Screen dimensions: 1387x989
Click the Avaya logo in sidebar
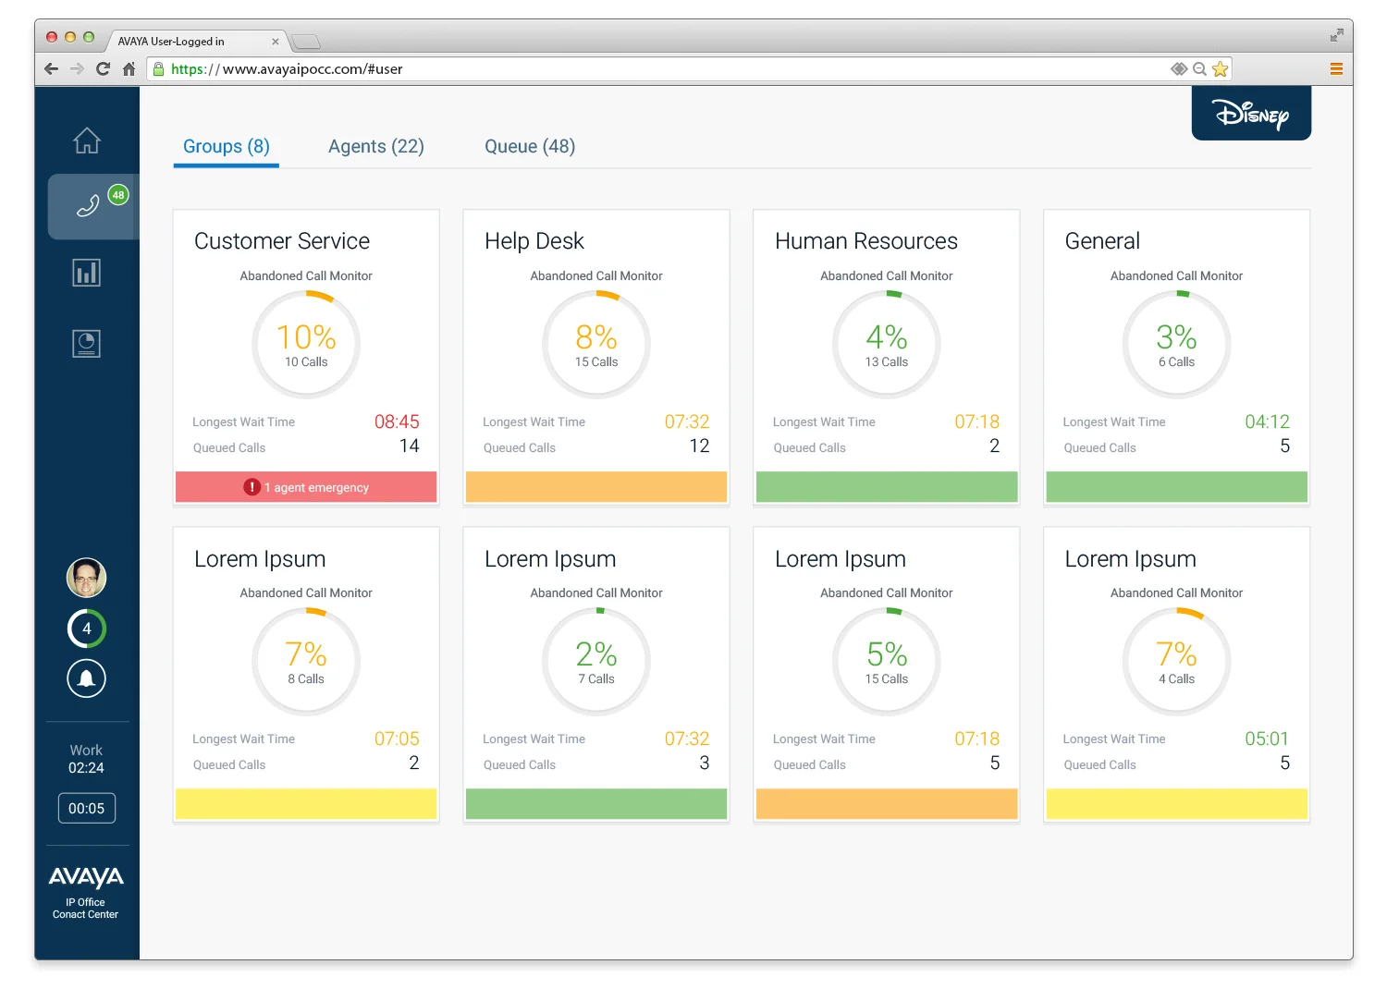pyautogui.click(x=86, y=877)
